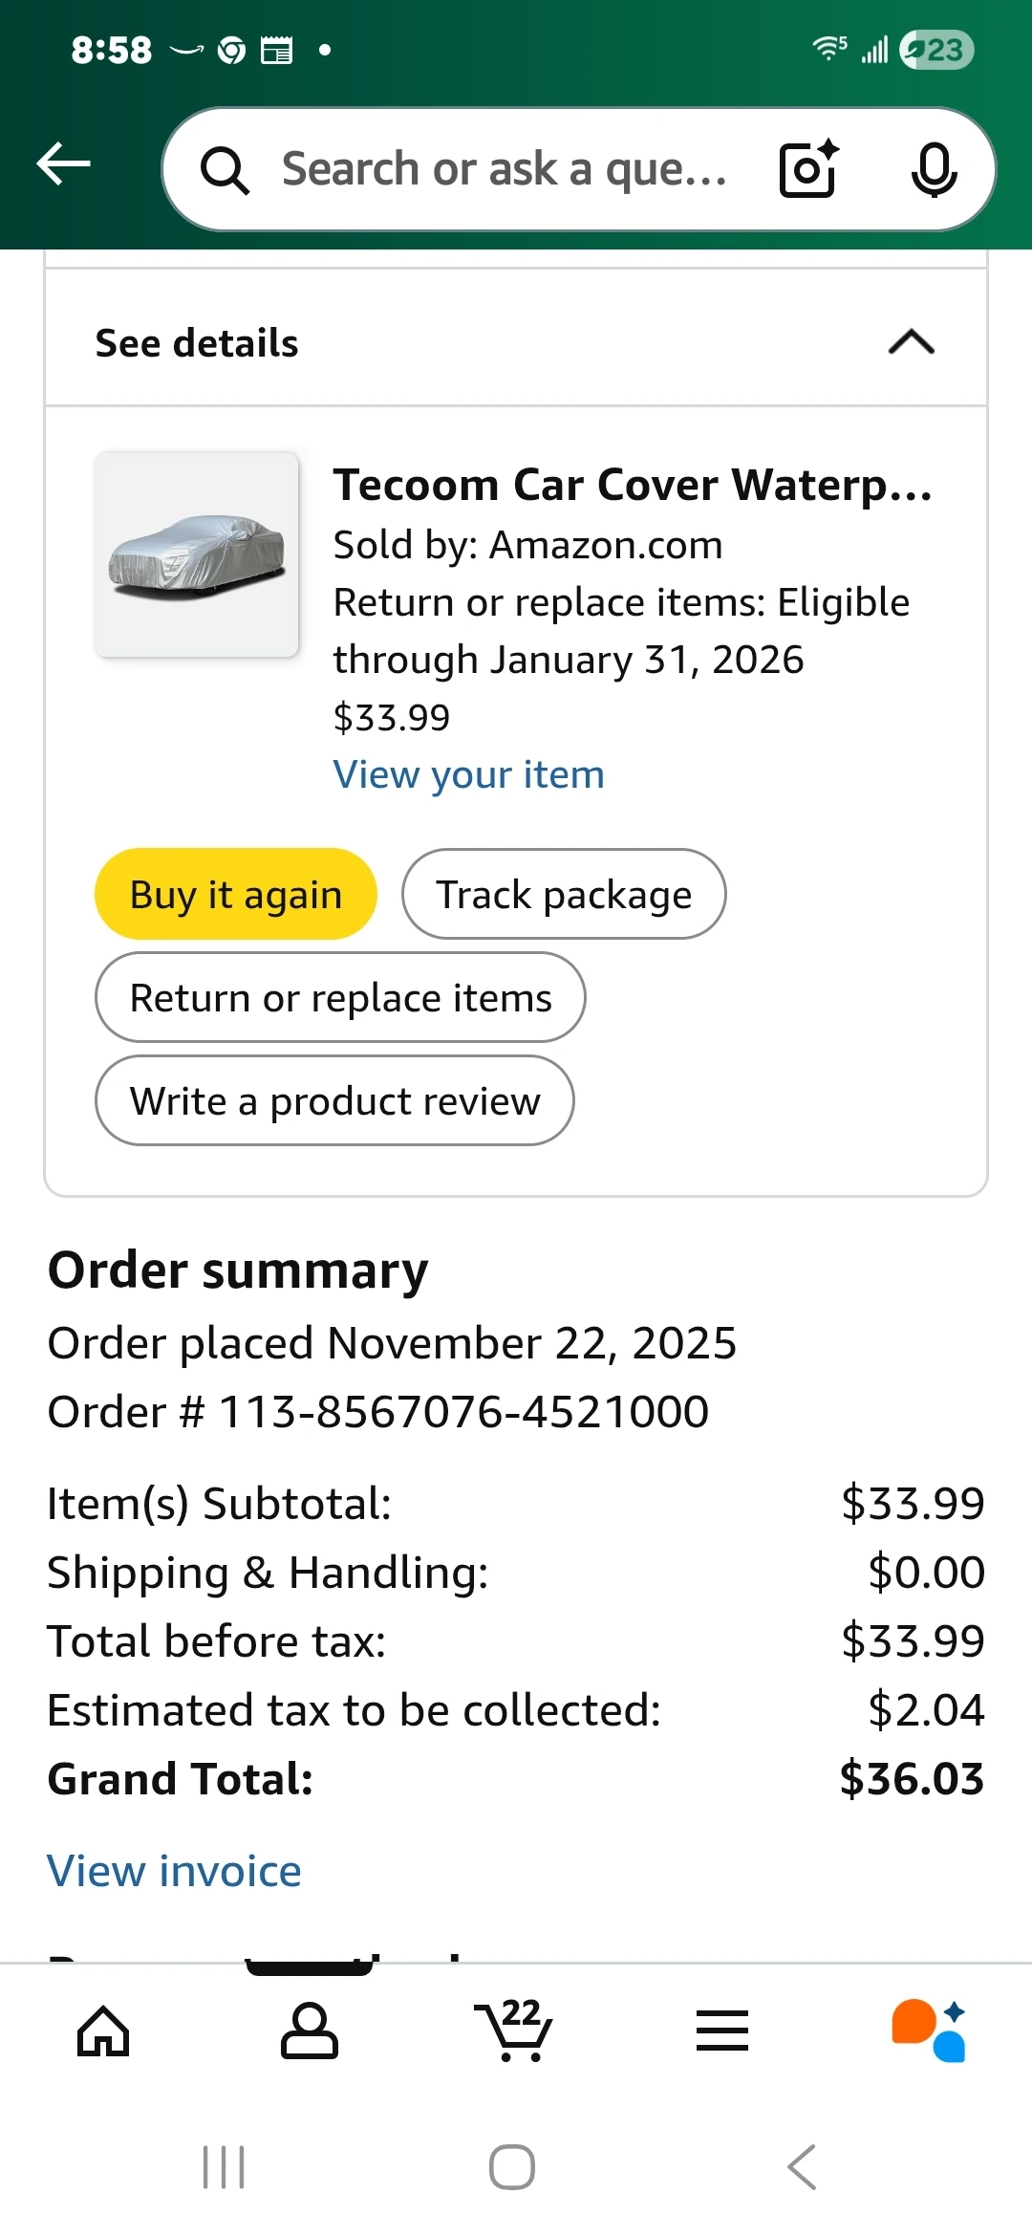Screen dimensions: 1032x2237
Task: Tap the search magnifier icon
Action: (225, 170)
